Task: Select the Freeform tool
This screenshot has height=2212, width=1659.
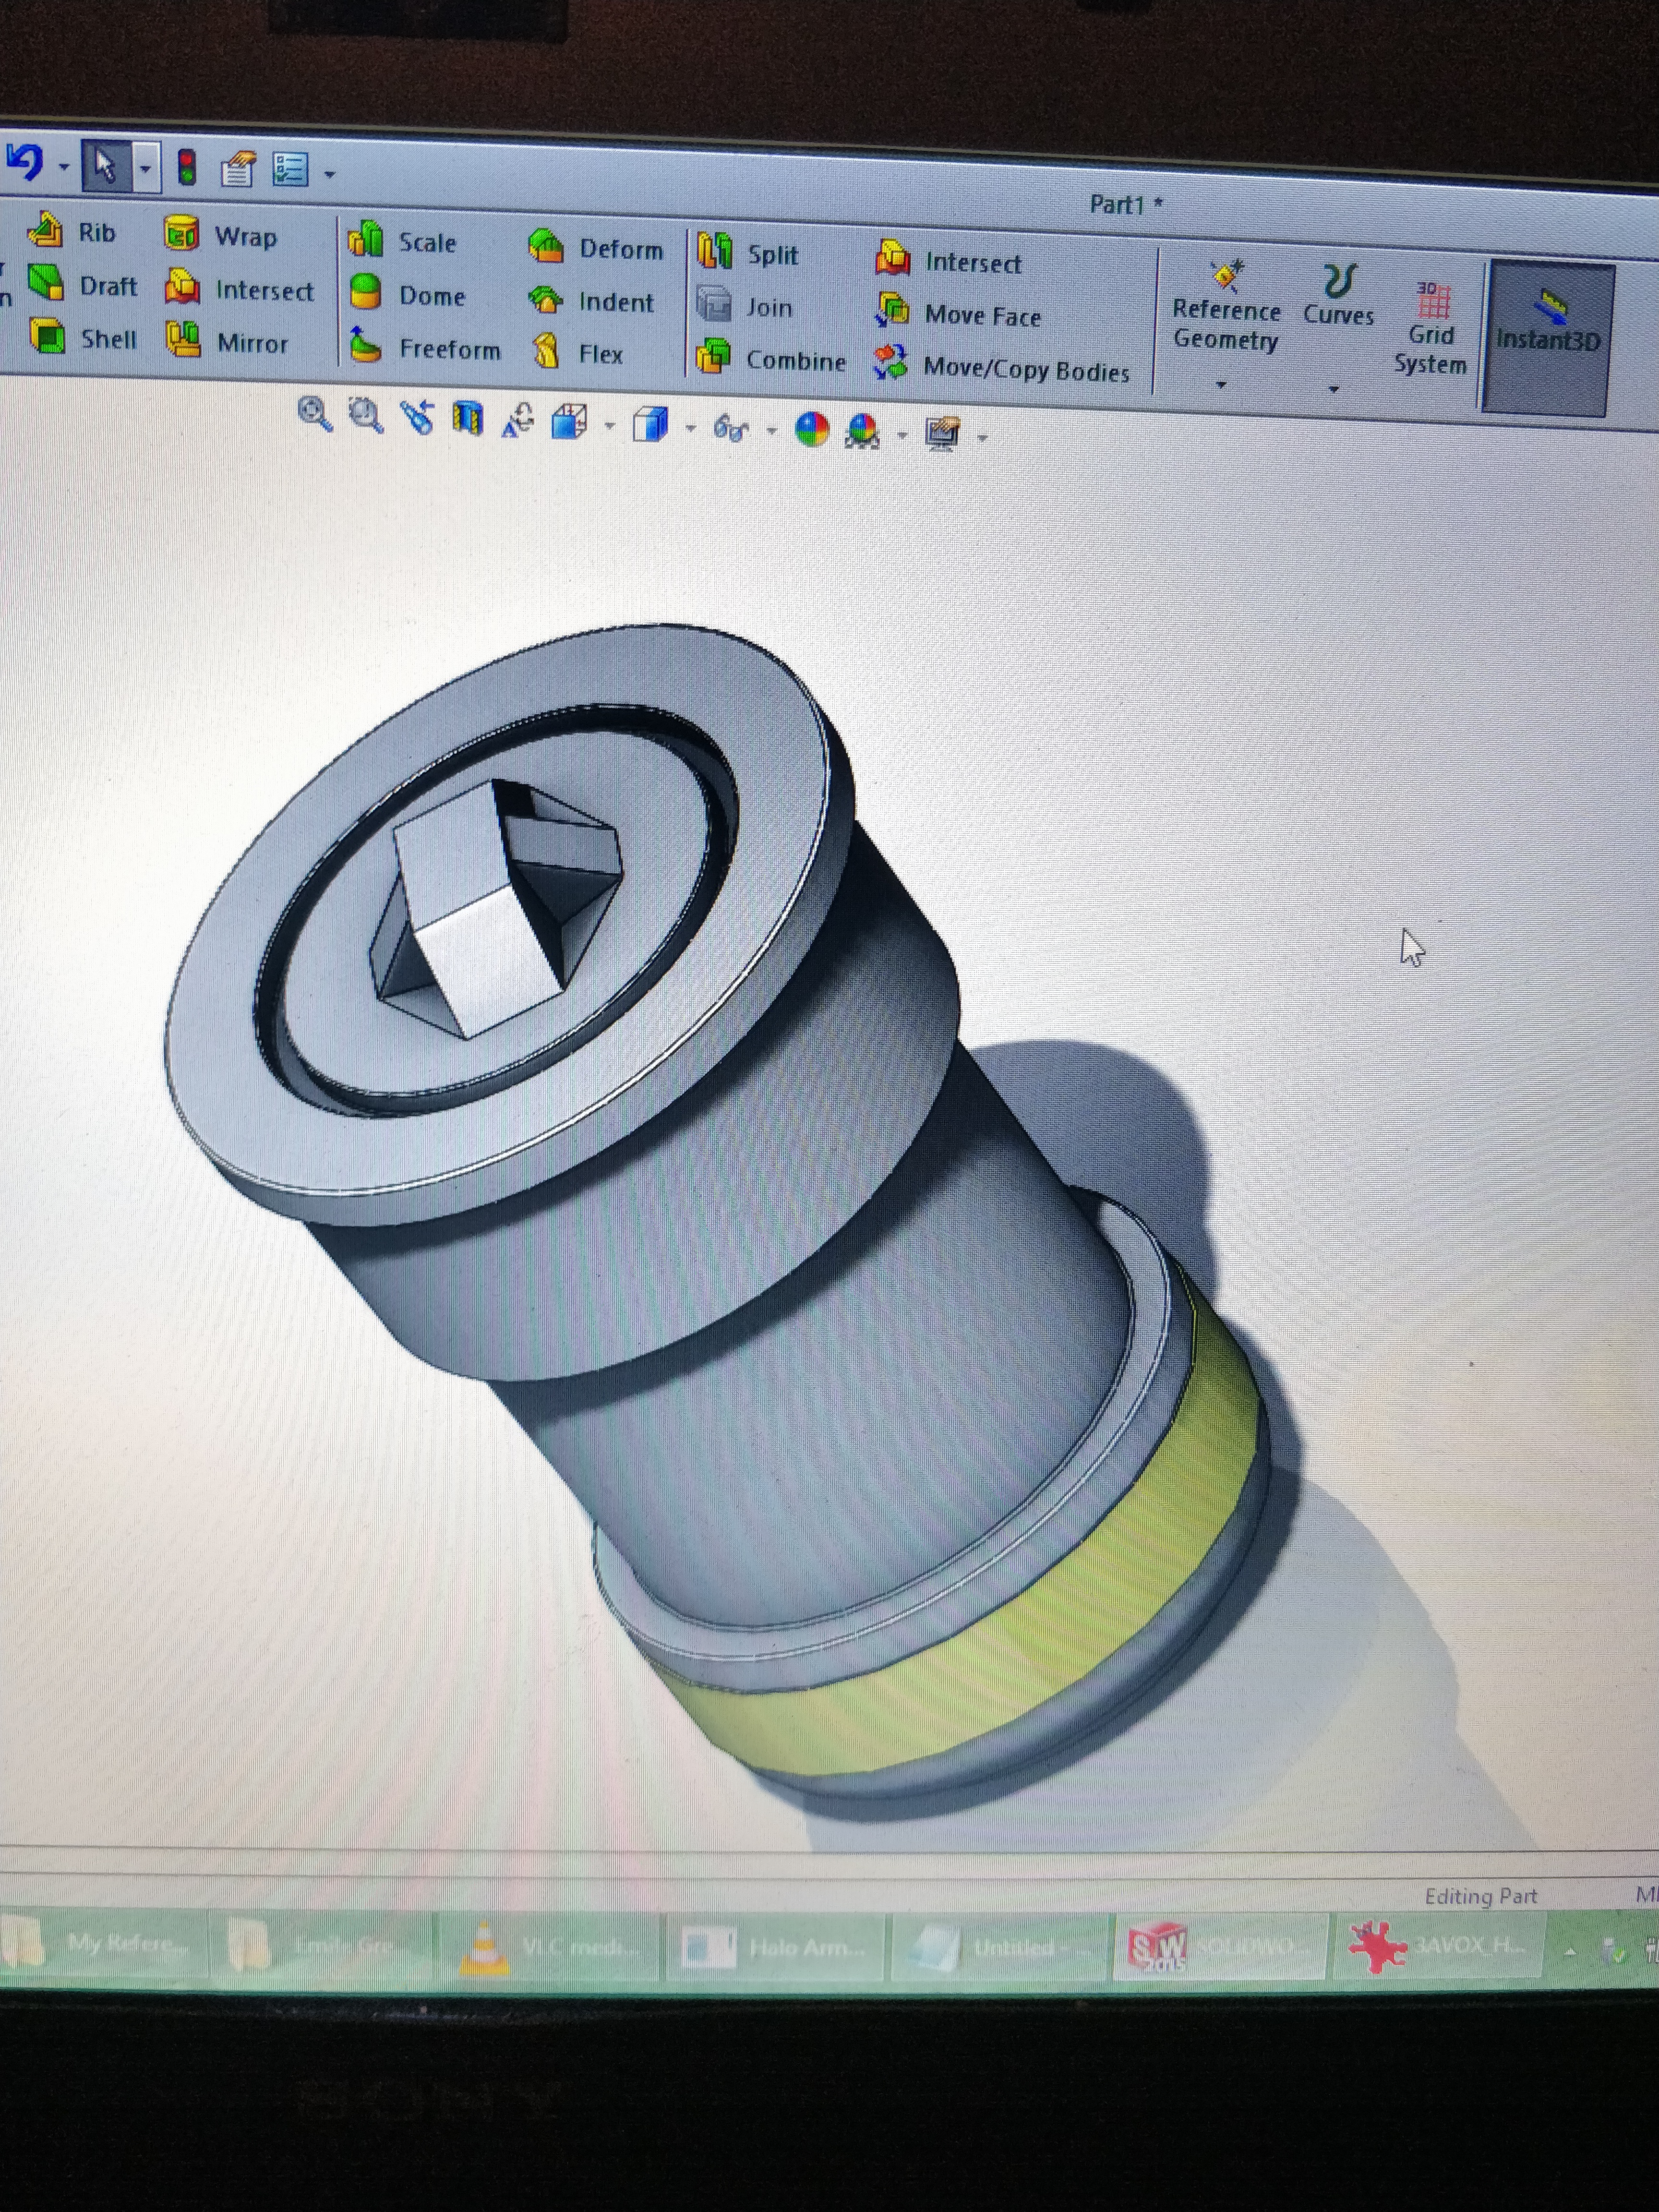Action: 425,348
